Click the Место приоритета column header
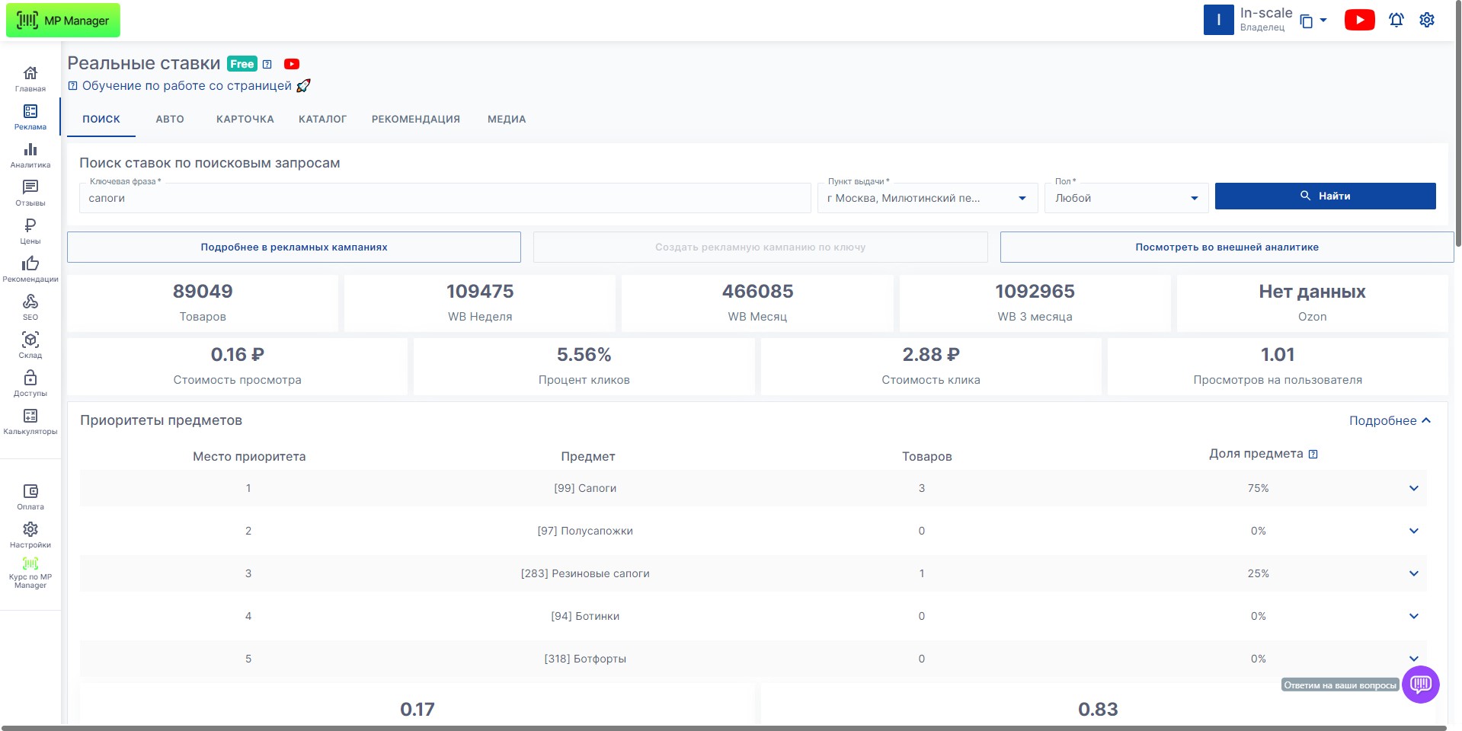This screenshot has width=1462, height=731. pyautogui.click(x=249, y=457)
